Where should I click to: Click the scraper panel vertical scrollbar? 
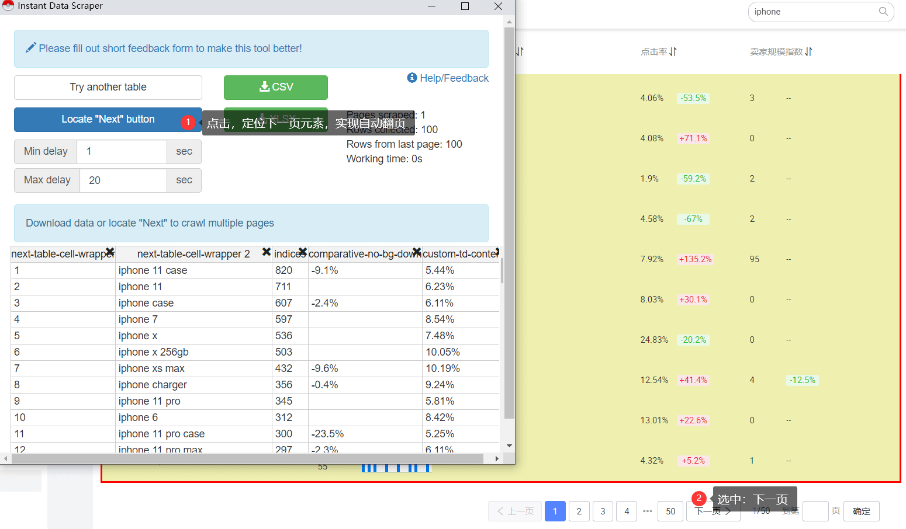coord(509,222)
